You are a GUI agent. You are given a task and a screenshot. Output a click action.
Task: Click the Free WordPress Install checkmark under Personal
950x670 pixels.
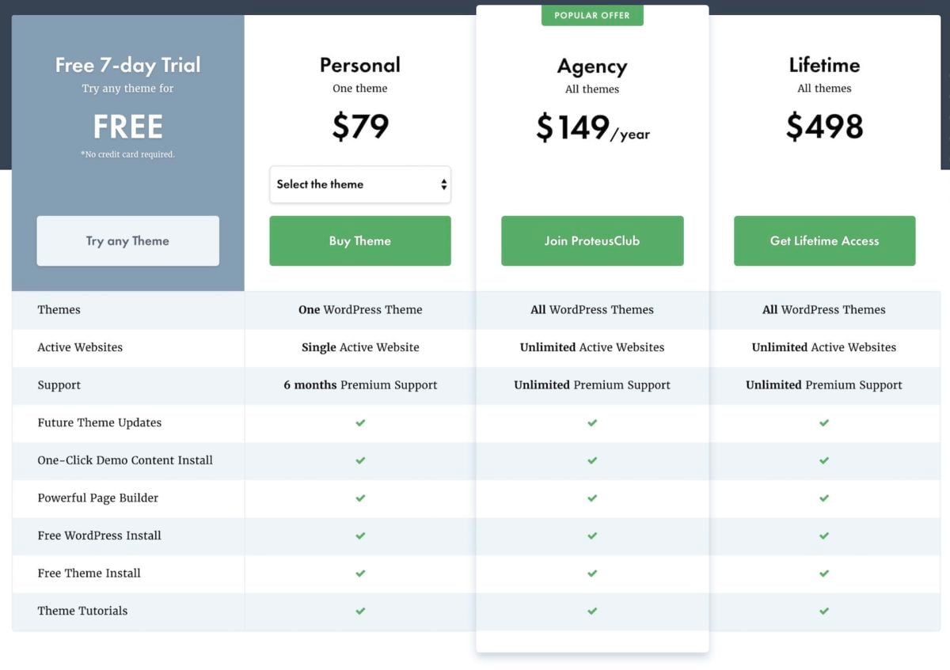360,536
